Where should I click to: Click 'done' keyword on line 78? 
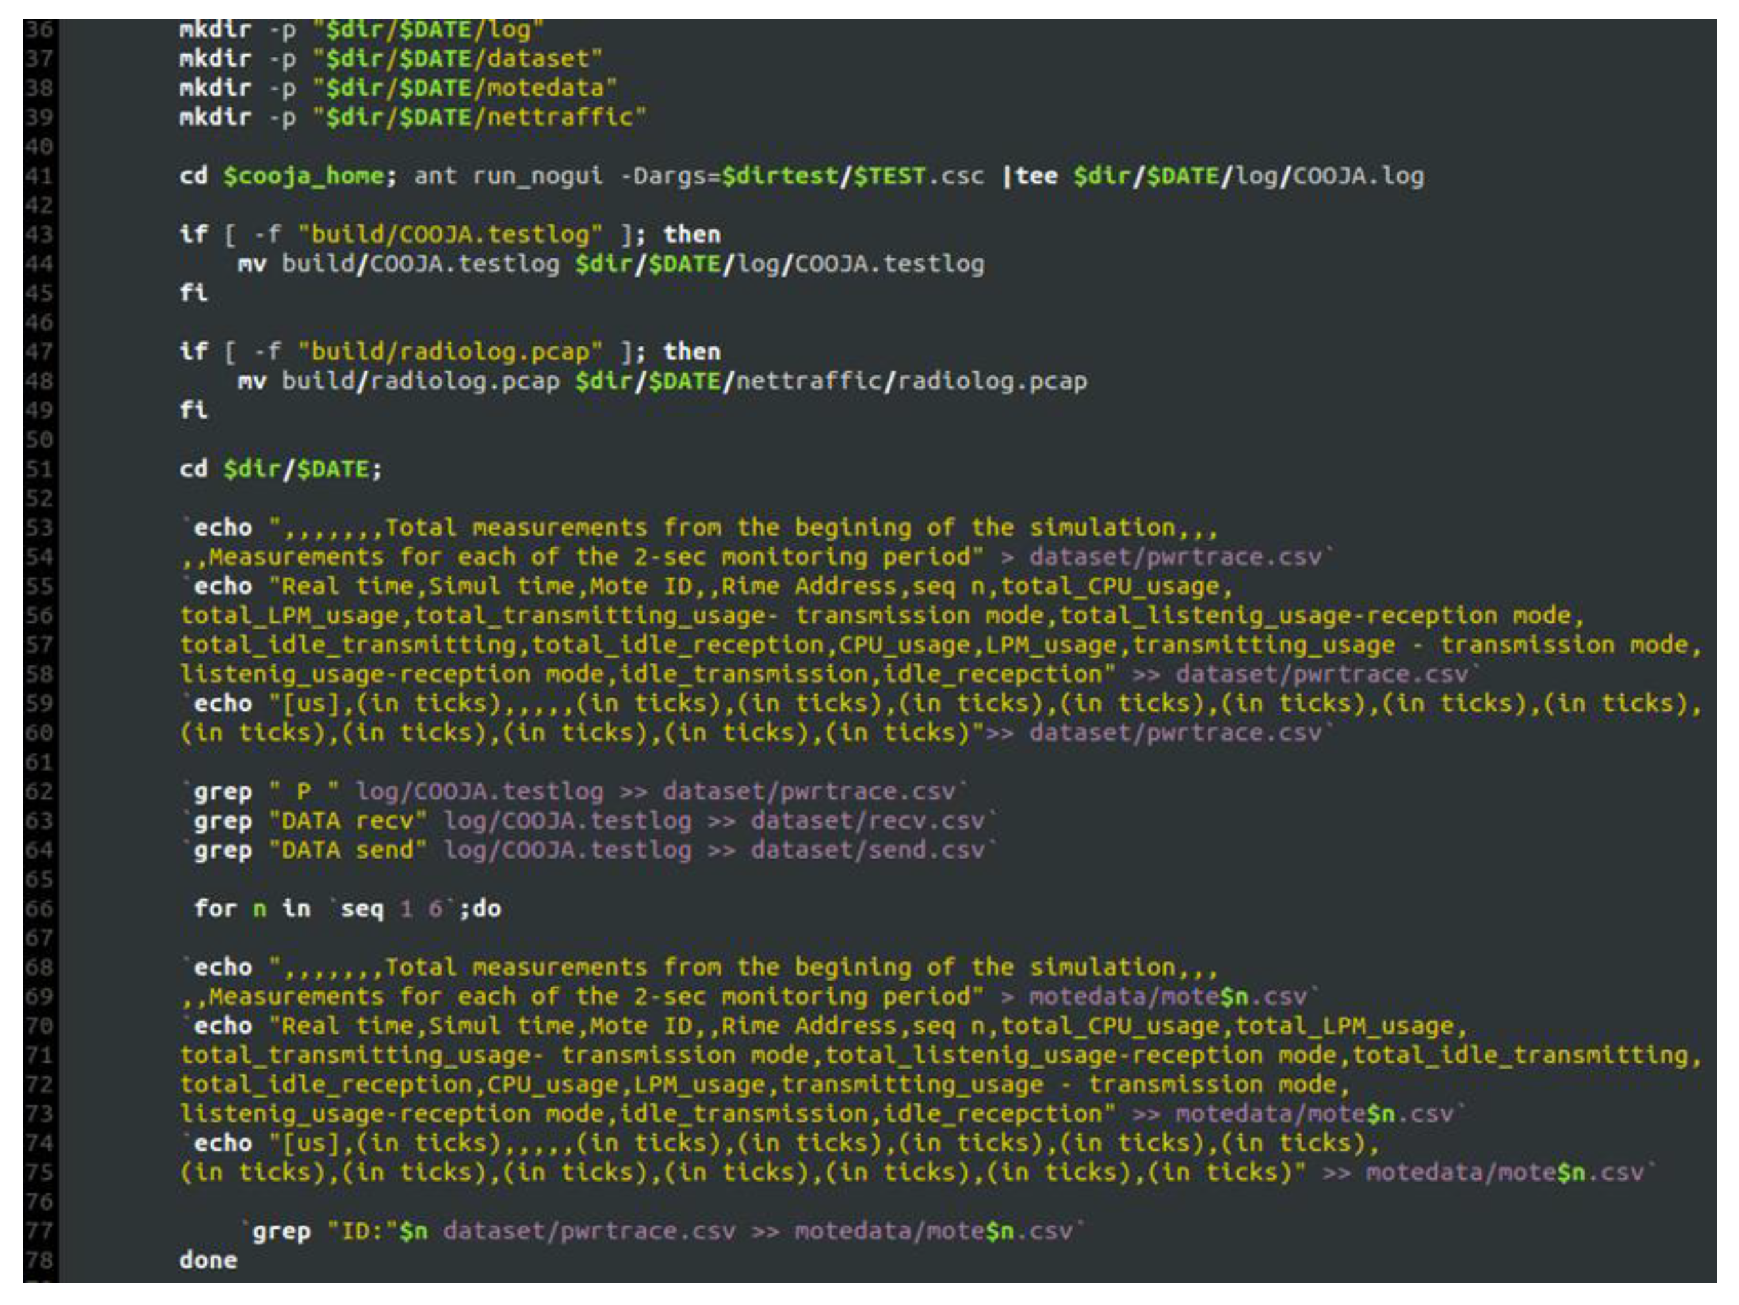coord(207,1260)
